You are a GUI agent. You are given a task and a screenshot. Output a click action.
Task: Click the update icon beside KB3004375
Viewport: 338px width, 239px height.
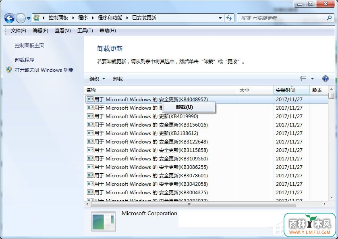pyautogui.click(x=90, y=192)
